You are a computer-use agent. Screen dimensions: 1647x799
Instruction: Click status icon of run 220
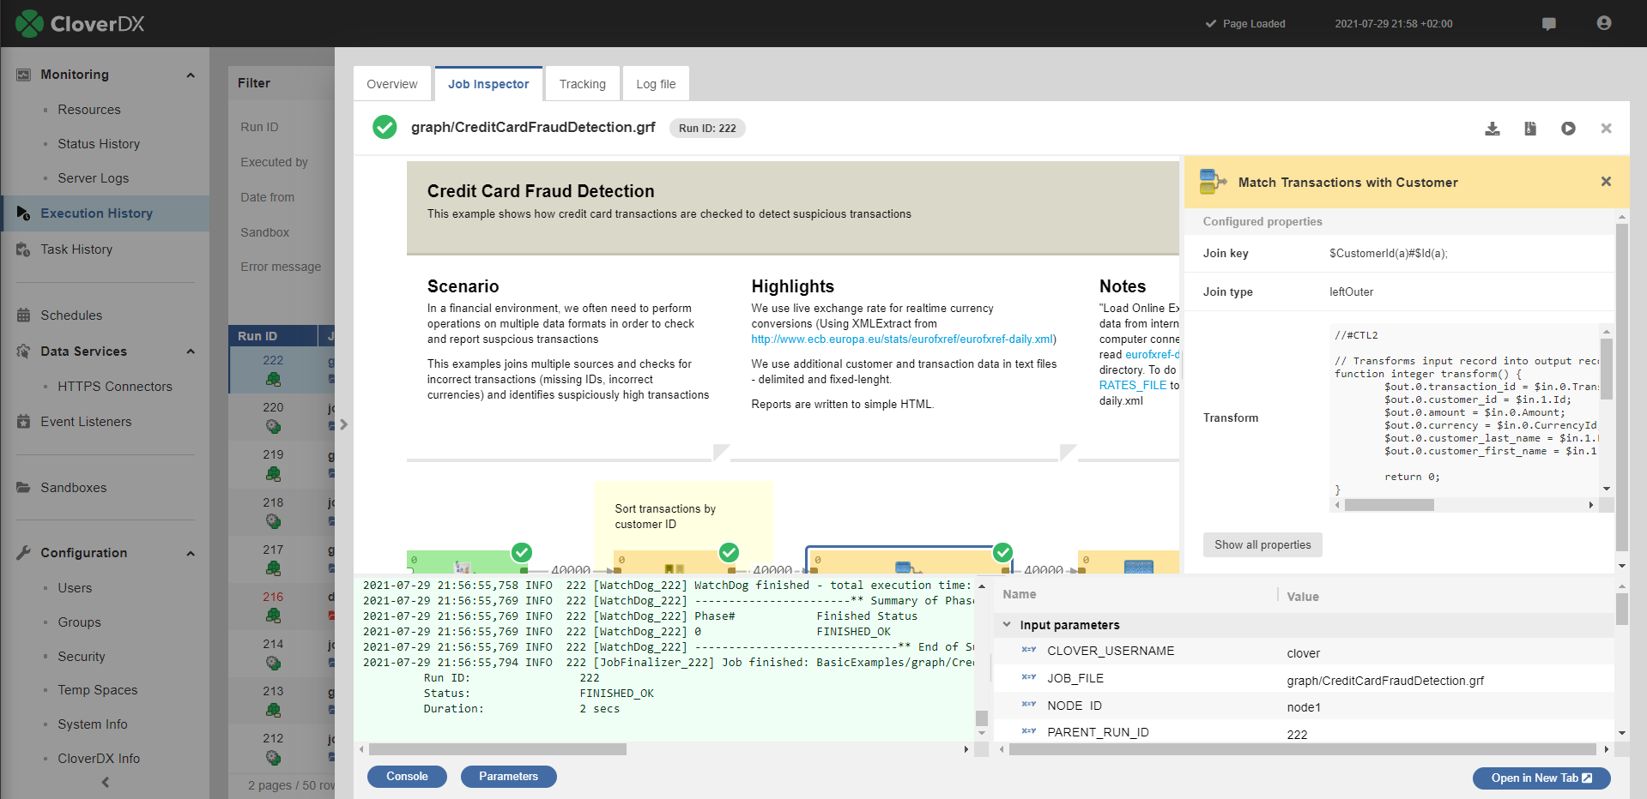(x=273, y=426)
